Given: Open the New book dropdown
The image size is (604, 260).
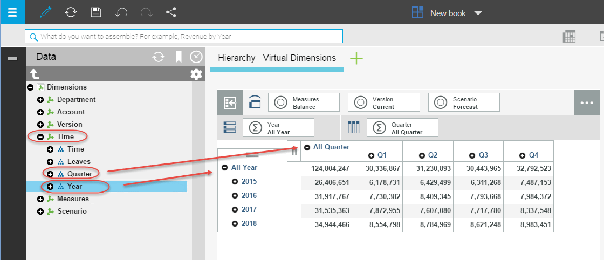Looking at the screenshot, I should coord(478,13).
